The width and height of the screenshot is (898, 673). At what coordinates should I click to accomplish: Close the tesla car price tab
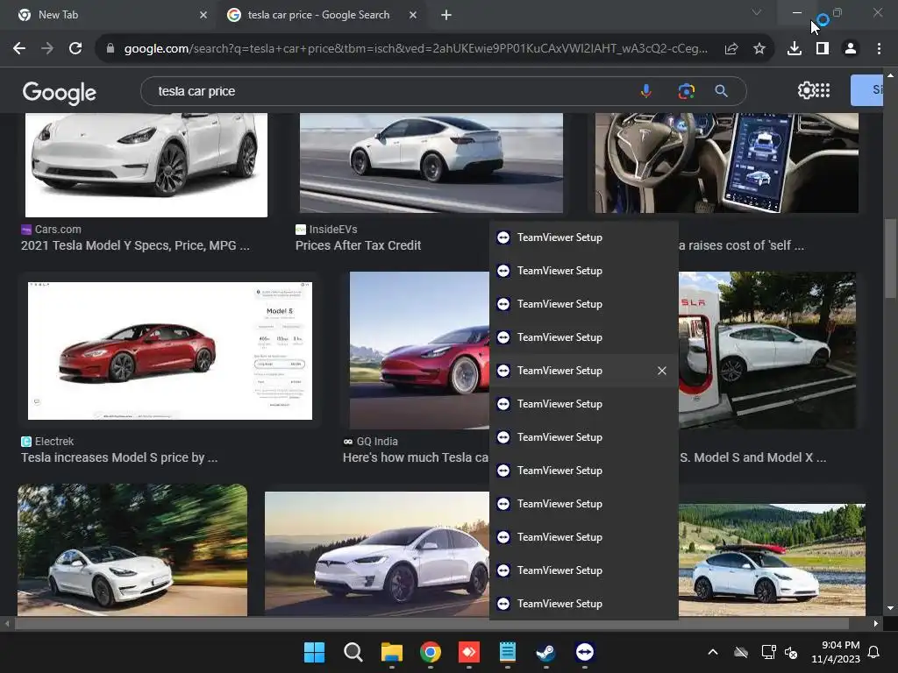[413, 15]
